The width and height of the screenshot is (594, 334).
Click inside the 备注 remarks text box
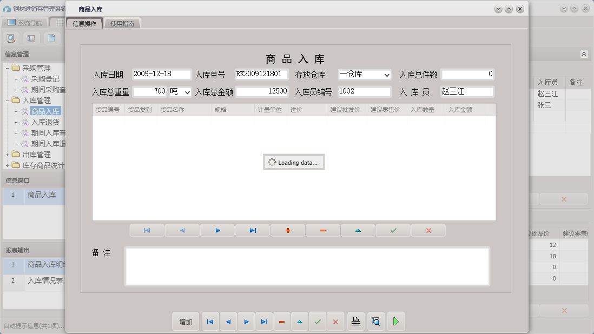pos(307,266)
